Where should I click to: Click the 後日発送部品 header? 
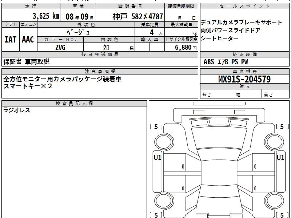(100, 54)
